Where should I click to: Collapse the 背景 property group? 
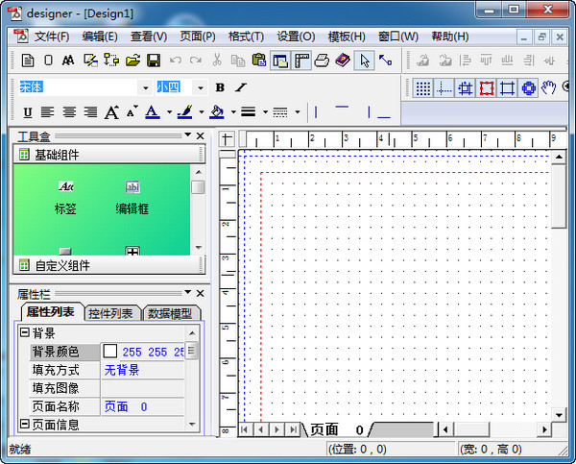pos(25,333)
